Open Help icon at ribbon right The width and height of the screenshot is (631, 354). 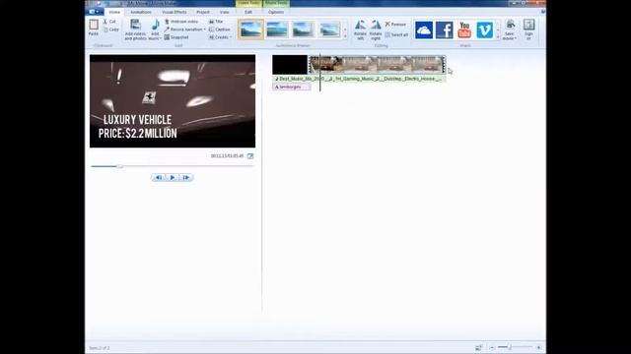pos(543,12)
